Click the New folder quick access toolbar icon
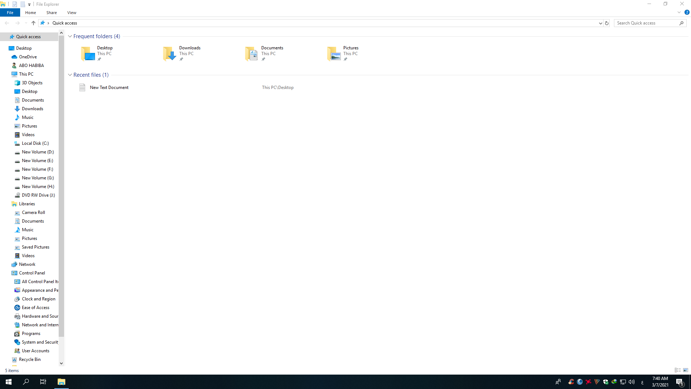 (x=22, y=4)
